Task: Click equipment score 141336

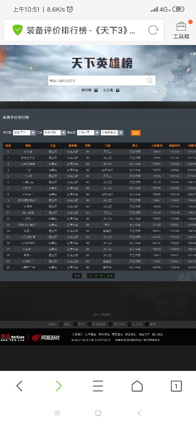Action: coord(174,152)
